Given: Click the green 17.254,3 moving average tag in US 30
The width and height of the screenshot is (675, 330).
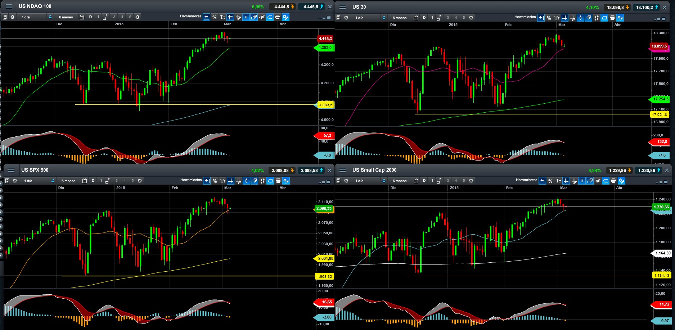Looking at the screenshot, I should [659, 99].
